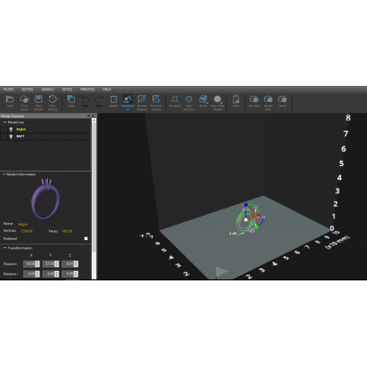This screenshot has width=367, height=367.
Task: Click the Print toolbar button
Action: pyautogui.click(x=236, y=101)
